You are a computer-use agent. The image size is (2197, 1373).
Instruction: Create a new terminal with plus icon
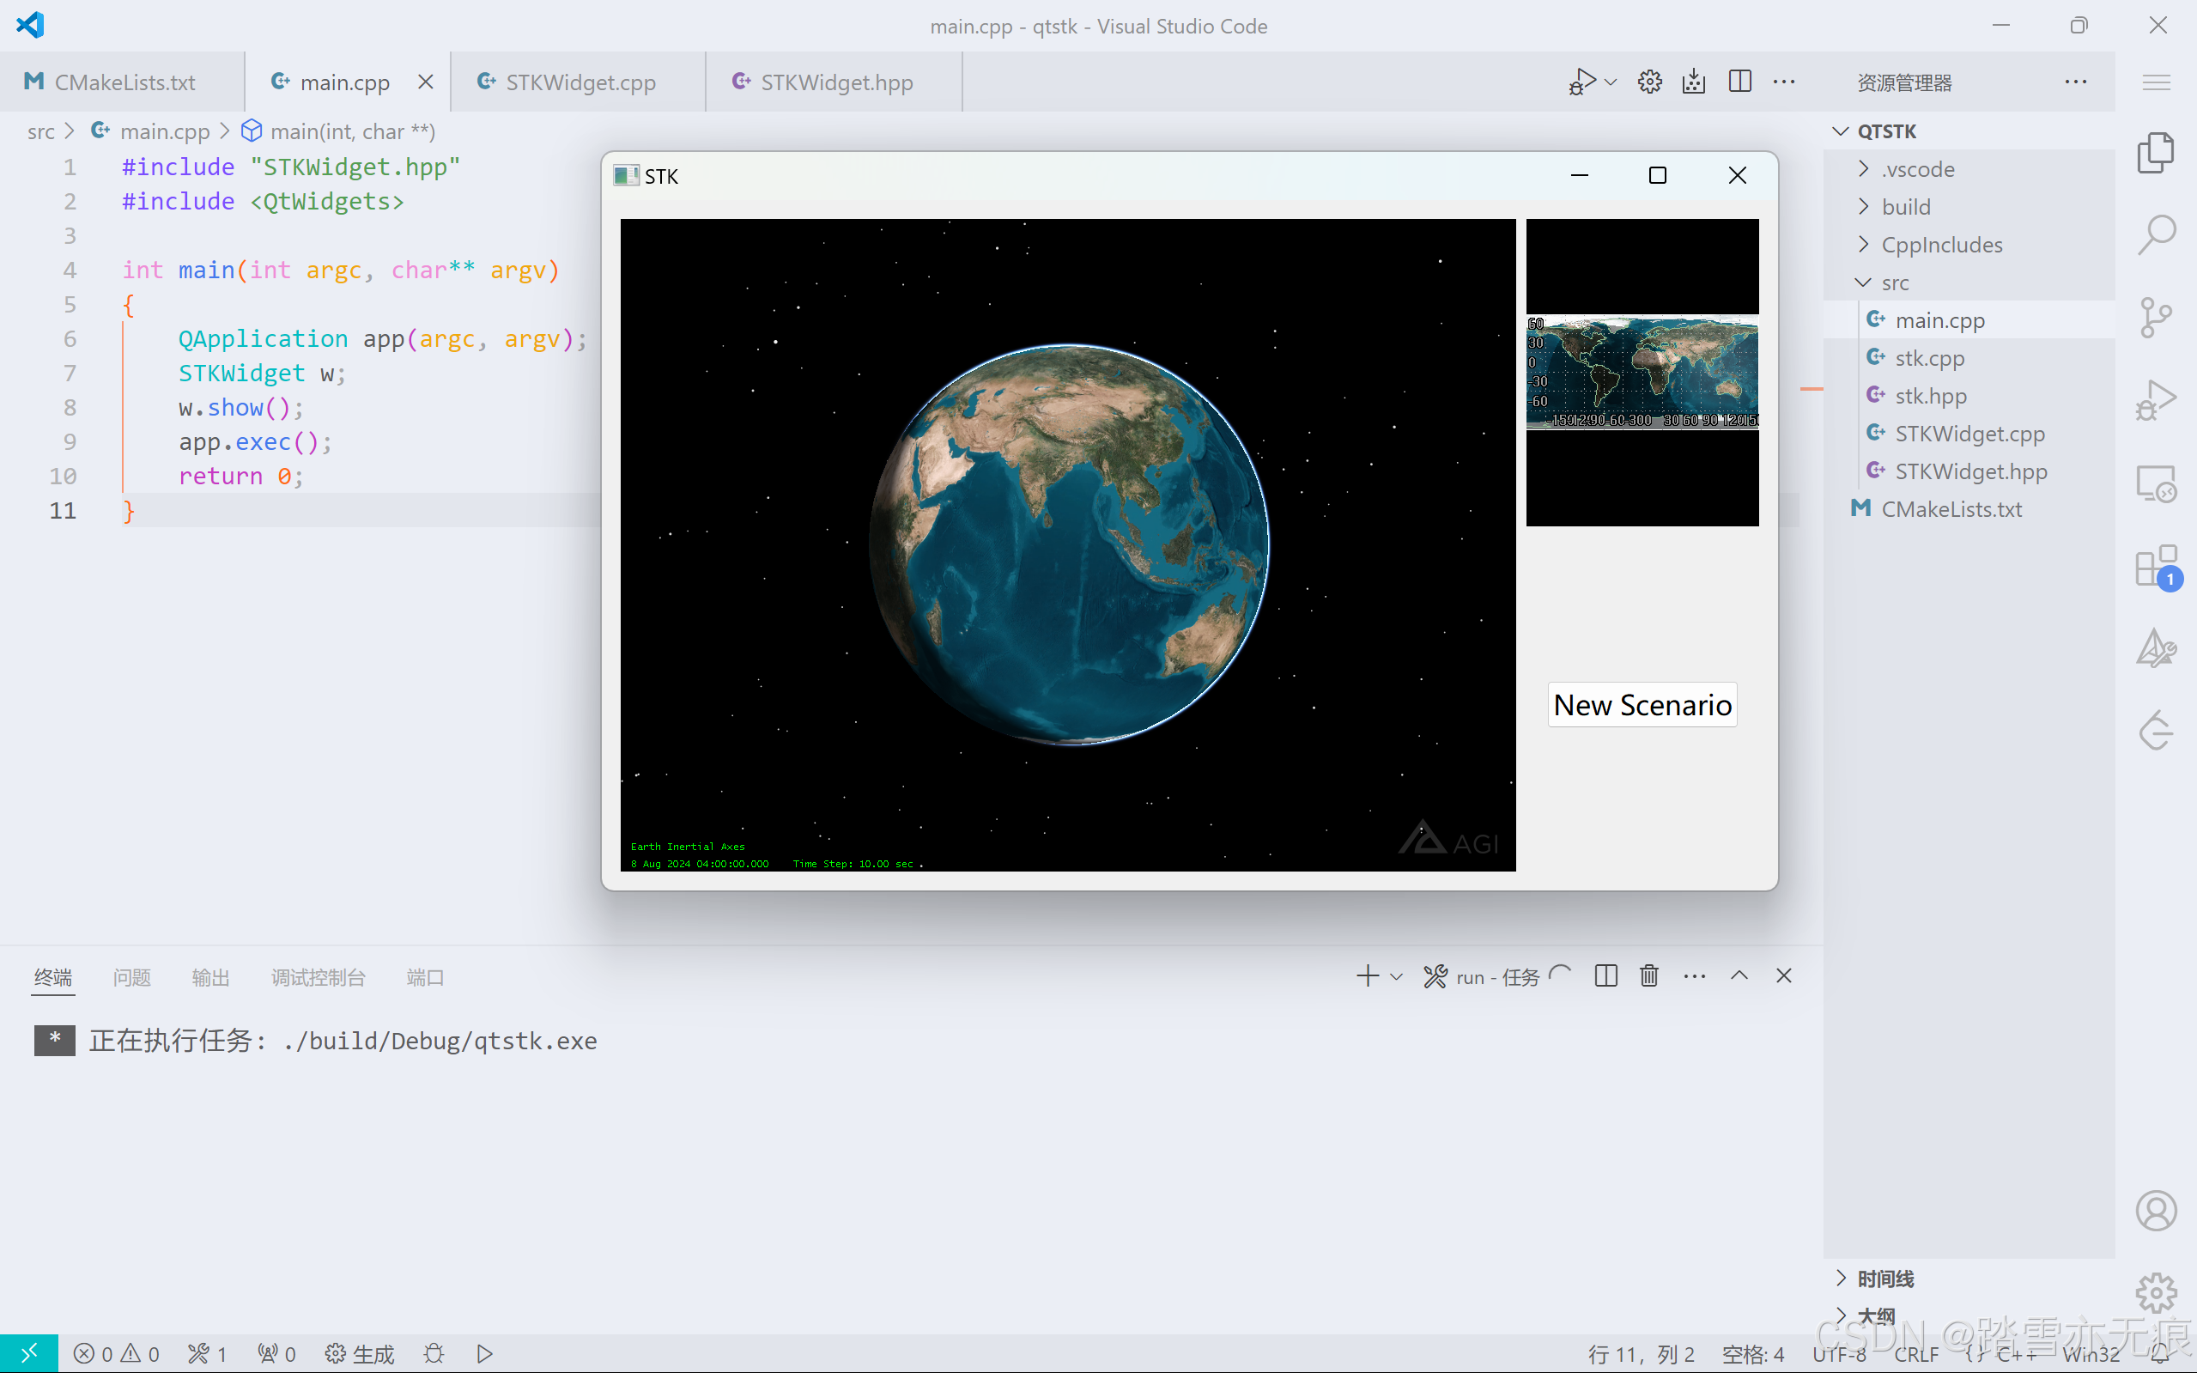point(1368,976)
